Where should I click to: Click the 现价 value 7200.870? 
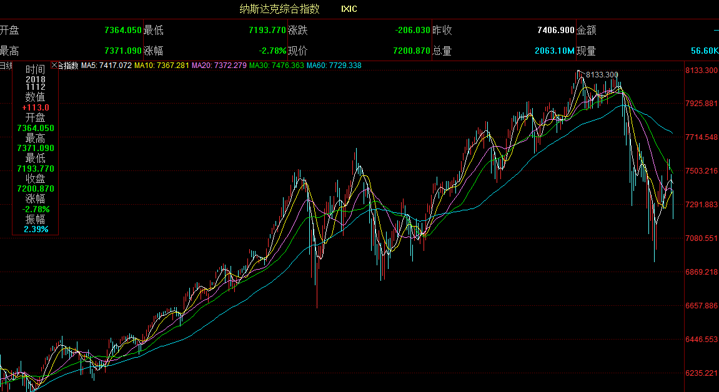(411, 51)
